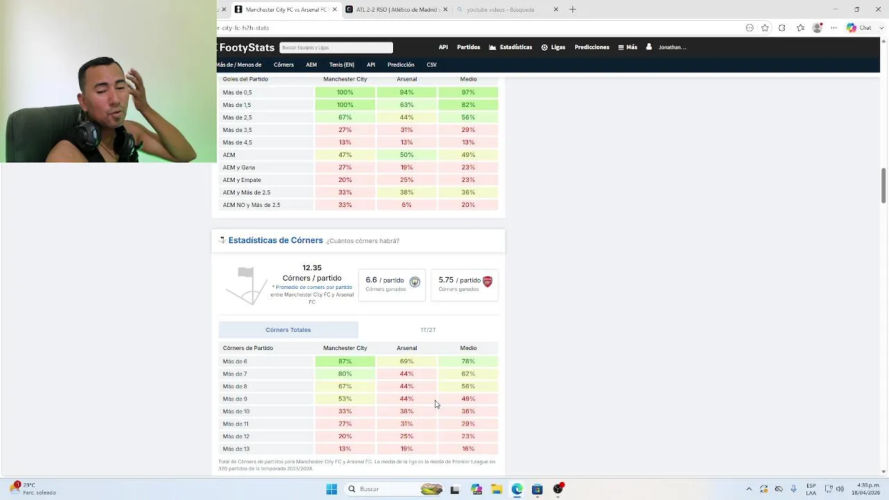Open Microsoft Store from the taskbar
This screenshot has width=889, height=500.
pyautogui.click(x=537, y=489)
